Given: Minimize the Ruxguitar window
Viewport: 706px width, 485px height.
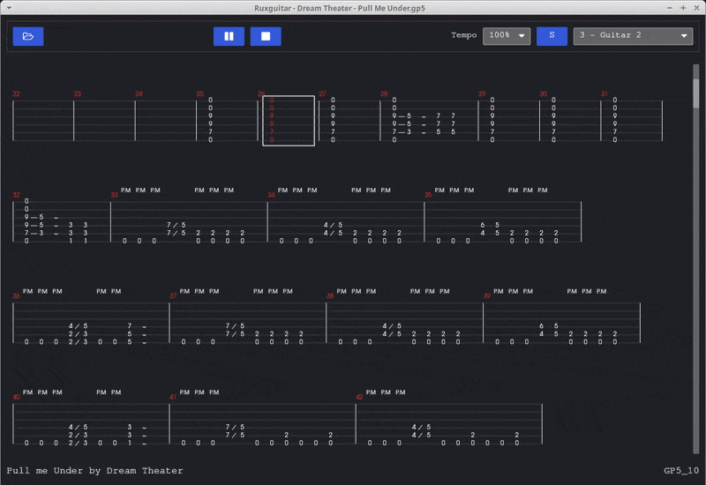Looking at the screenshot, I should [x=668, y=7].
